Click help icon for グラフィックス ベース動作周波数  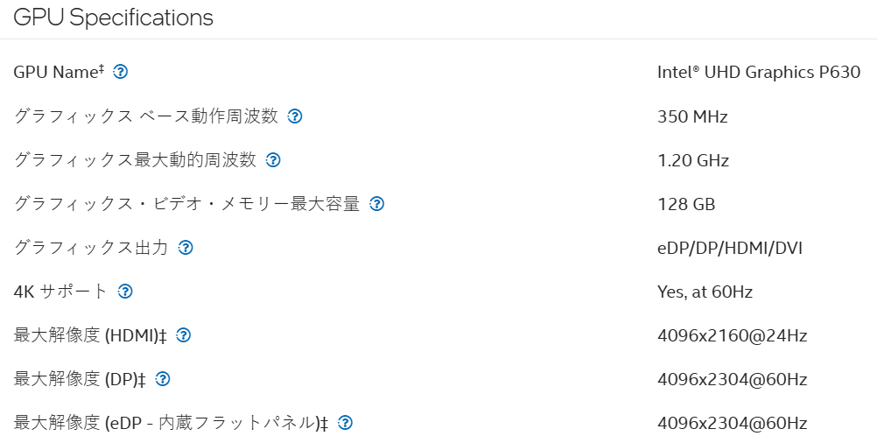point(295,116)
